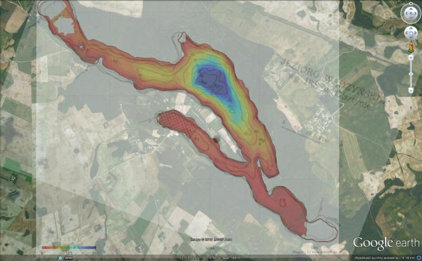Click the eye center of Look joystick
Image resolution: width=422 pixels, height=261 pixels.
pyautogui.click(x=411, y=14)
